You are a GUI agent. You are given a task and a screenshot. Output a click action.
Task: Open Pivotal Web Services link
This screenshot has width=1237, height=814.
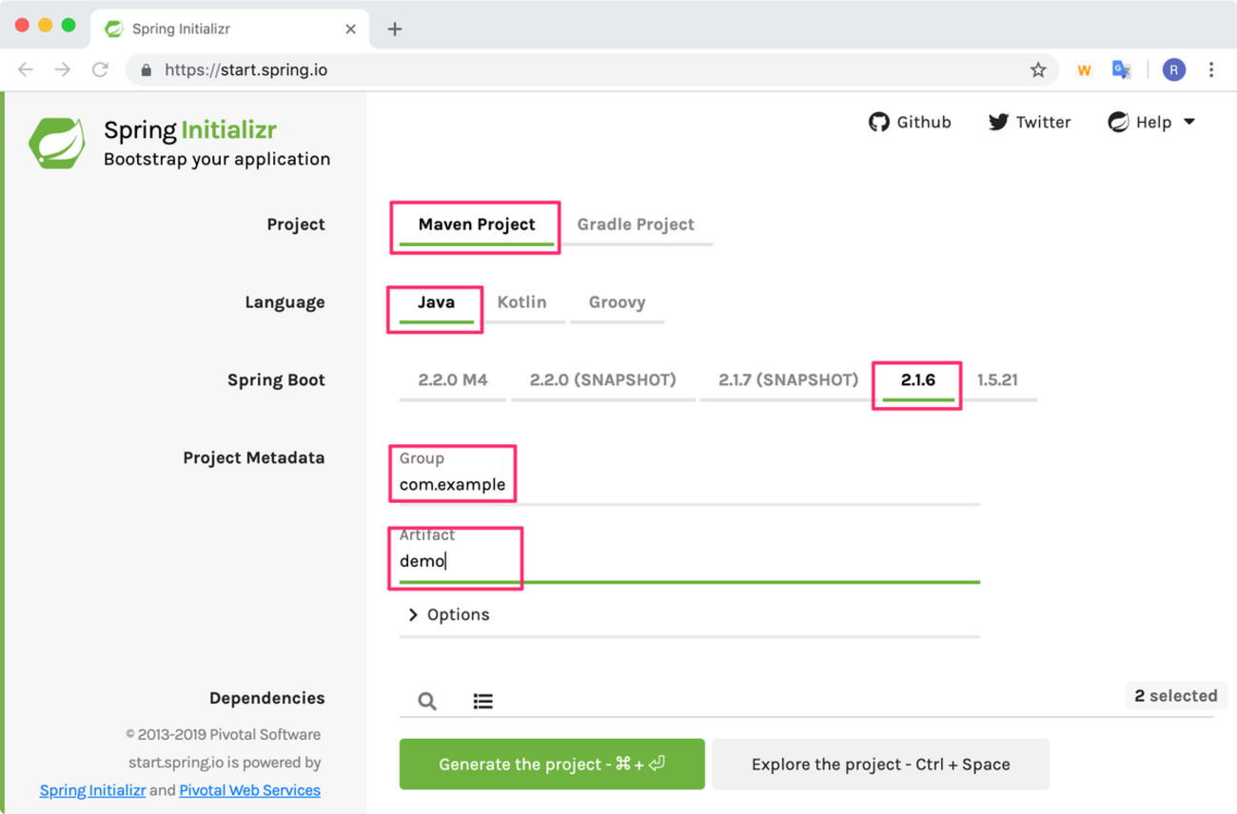point(250,790)
